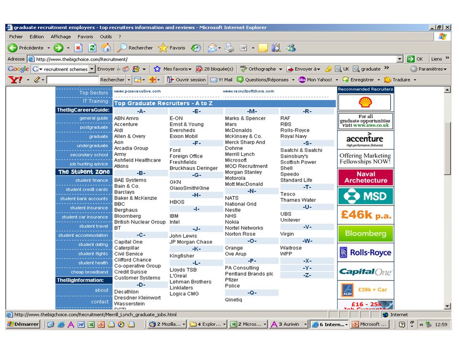The width and height of the screenshot is (459, 344).
Task: Click Google toolbar highlighter pen icon
Action: coord(328,69)
